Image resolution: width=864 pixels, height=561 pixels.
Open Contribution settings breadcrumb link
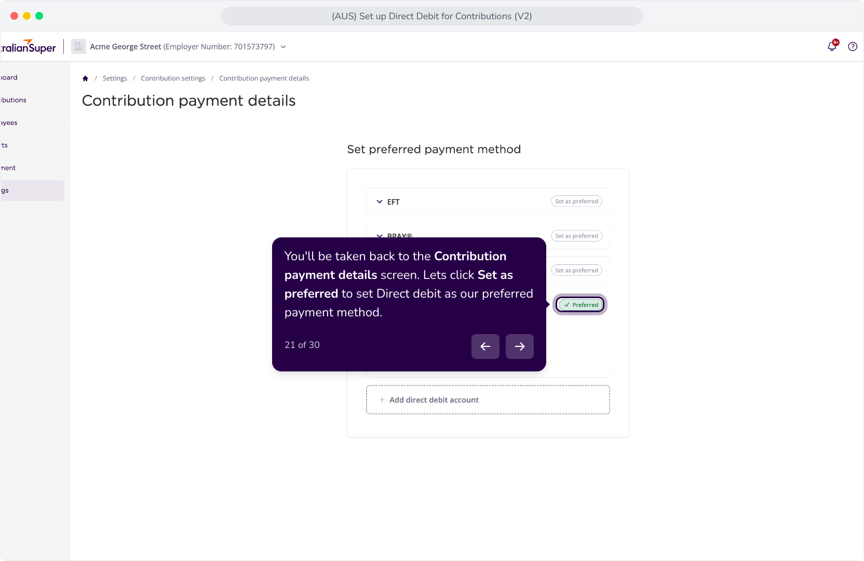pyautogui.click(x=173, y=78)
